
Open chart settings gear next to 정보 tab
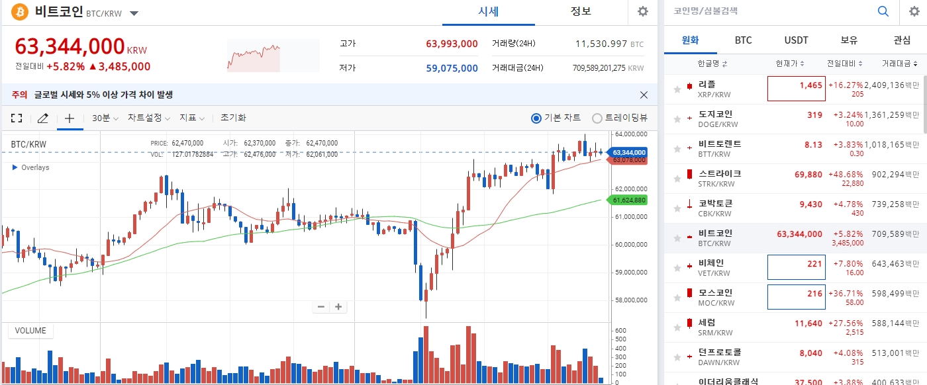[642, 11]
